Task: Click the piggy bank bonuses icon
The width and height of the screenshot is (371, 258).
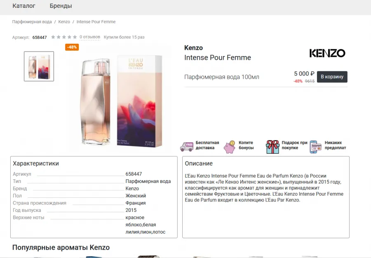Action: point(230,147)
